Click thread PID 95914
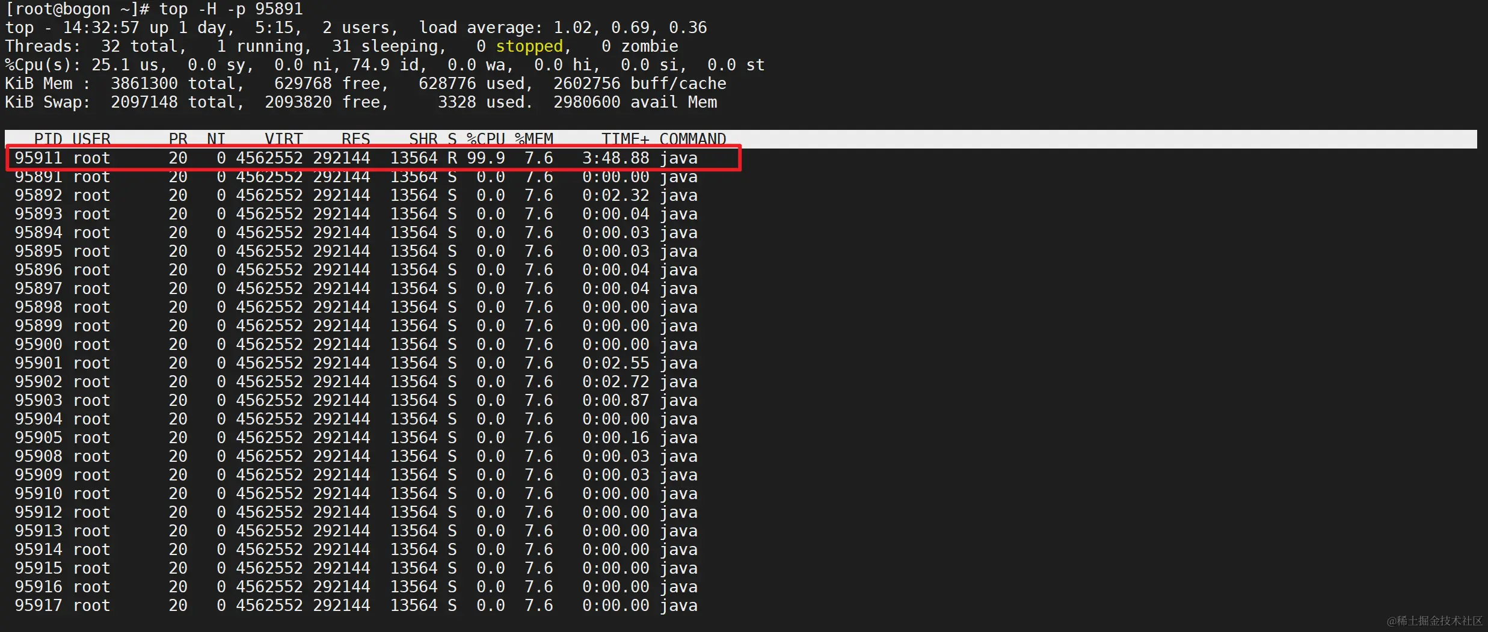 [38, 550]
